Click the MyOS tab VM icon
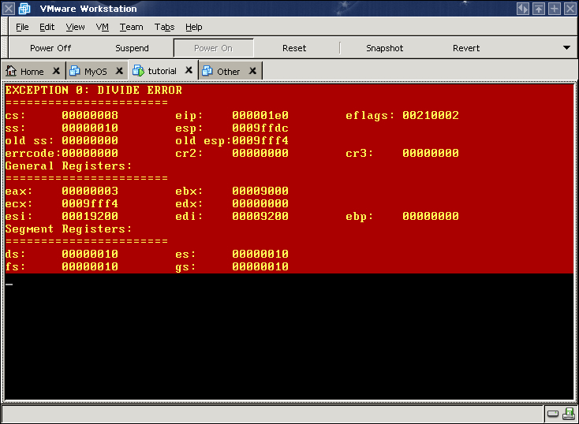The image size is (579, 424). (75, 70)
